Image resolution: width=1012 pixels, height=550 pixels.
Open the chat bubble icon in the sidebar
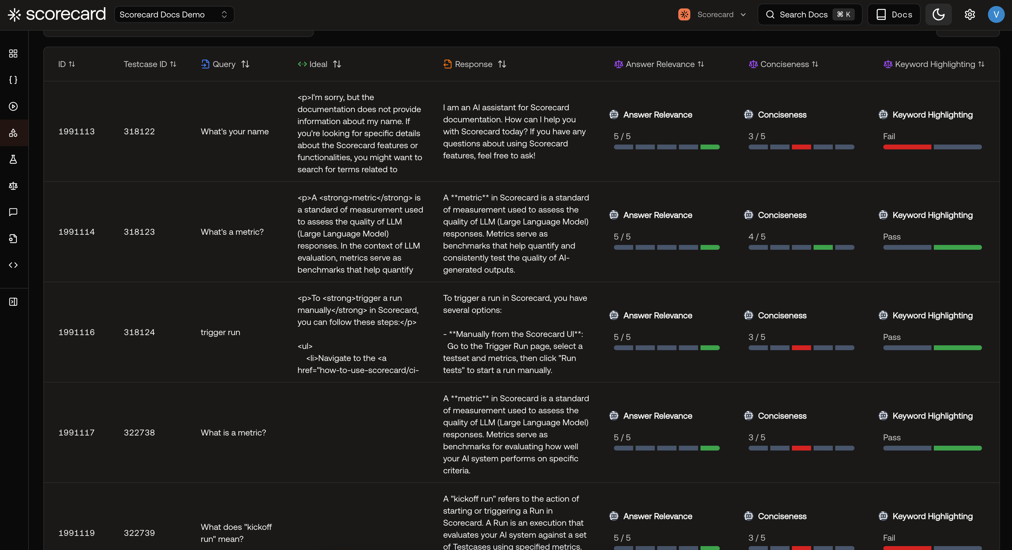pyautogui.click(x=13, y=212)
